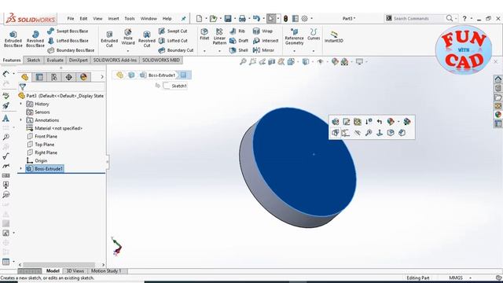The width and height of the screenshot is (503, 283).
Task: Open the Edit menu
Action: (83, 19)
